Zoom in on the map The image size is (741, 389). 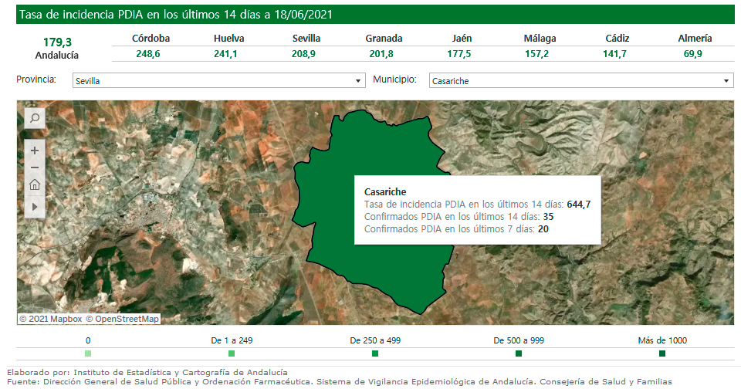pos(35,151)
